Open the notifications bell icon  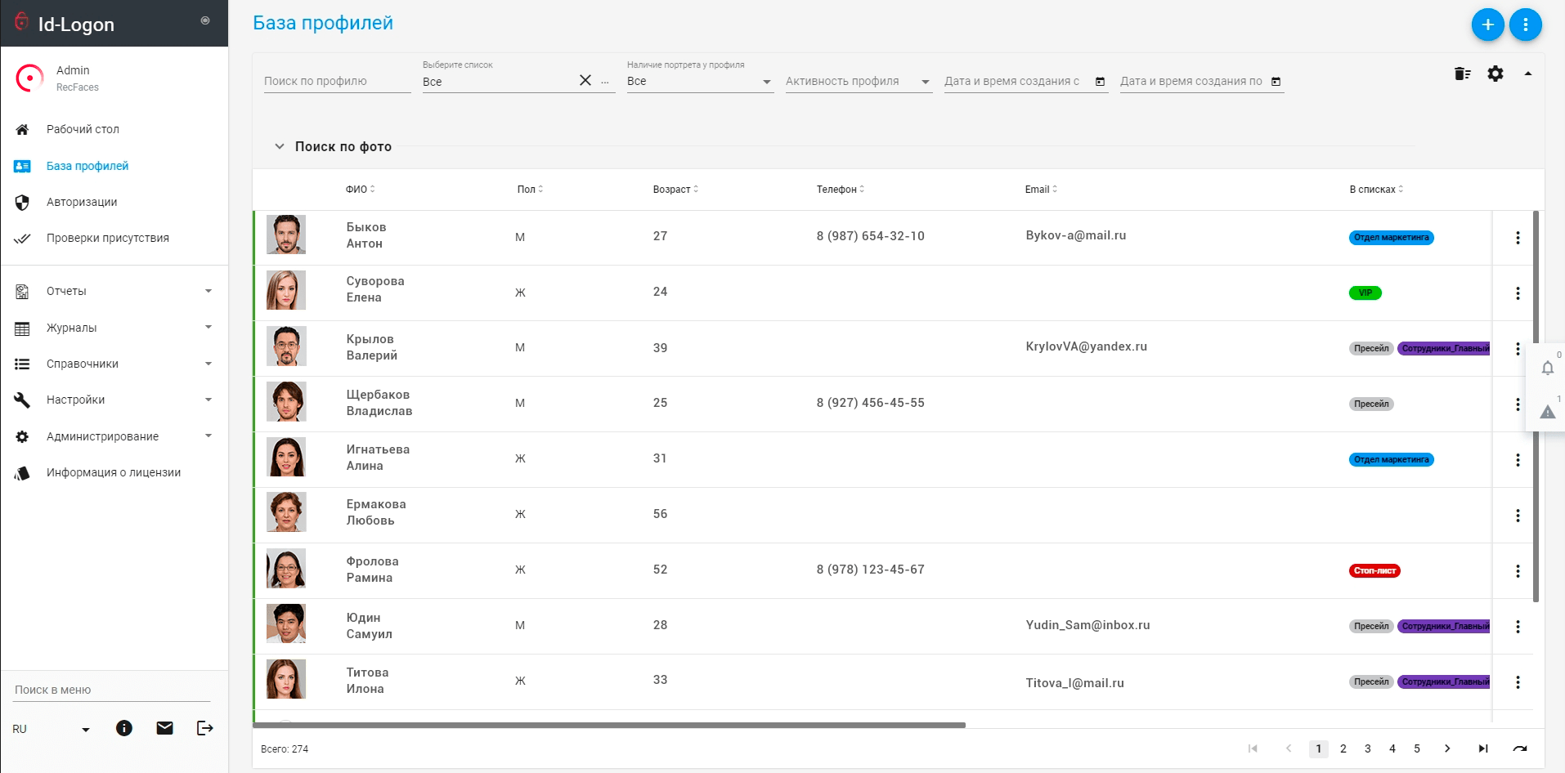tap(1547, 368)
